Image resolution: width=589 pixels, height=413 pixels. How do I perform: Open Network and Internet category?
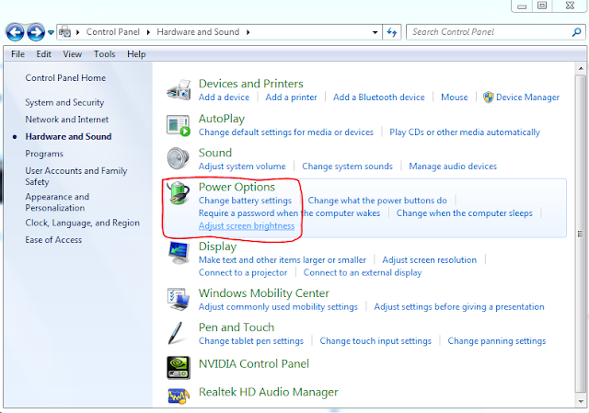coord(67,120)
